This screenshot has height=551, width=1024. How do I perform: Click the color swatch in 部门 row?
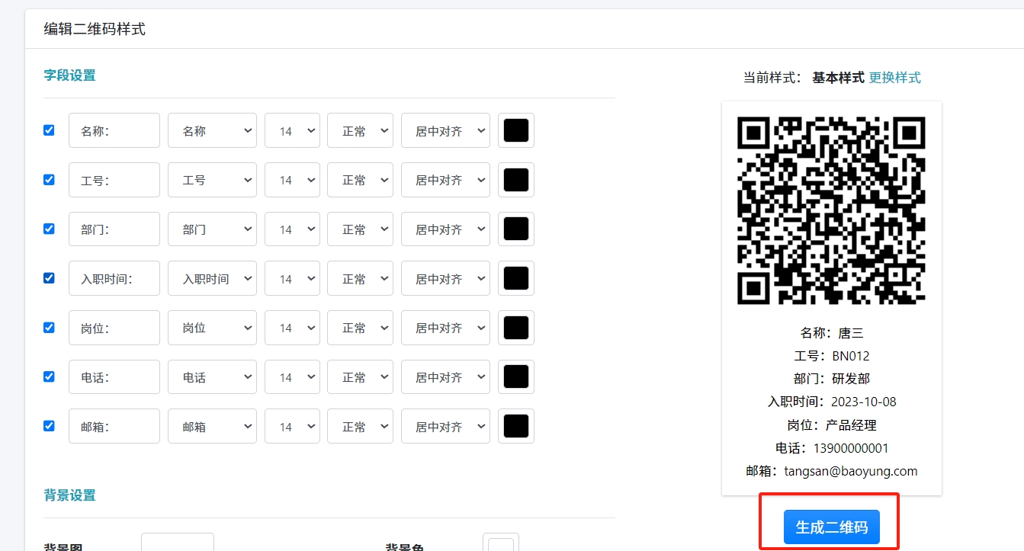[516, 229]
